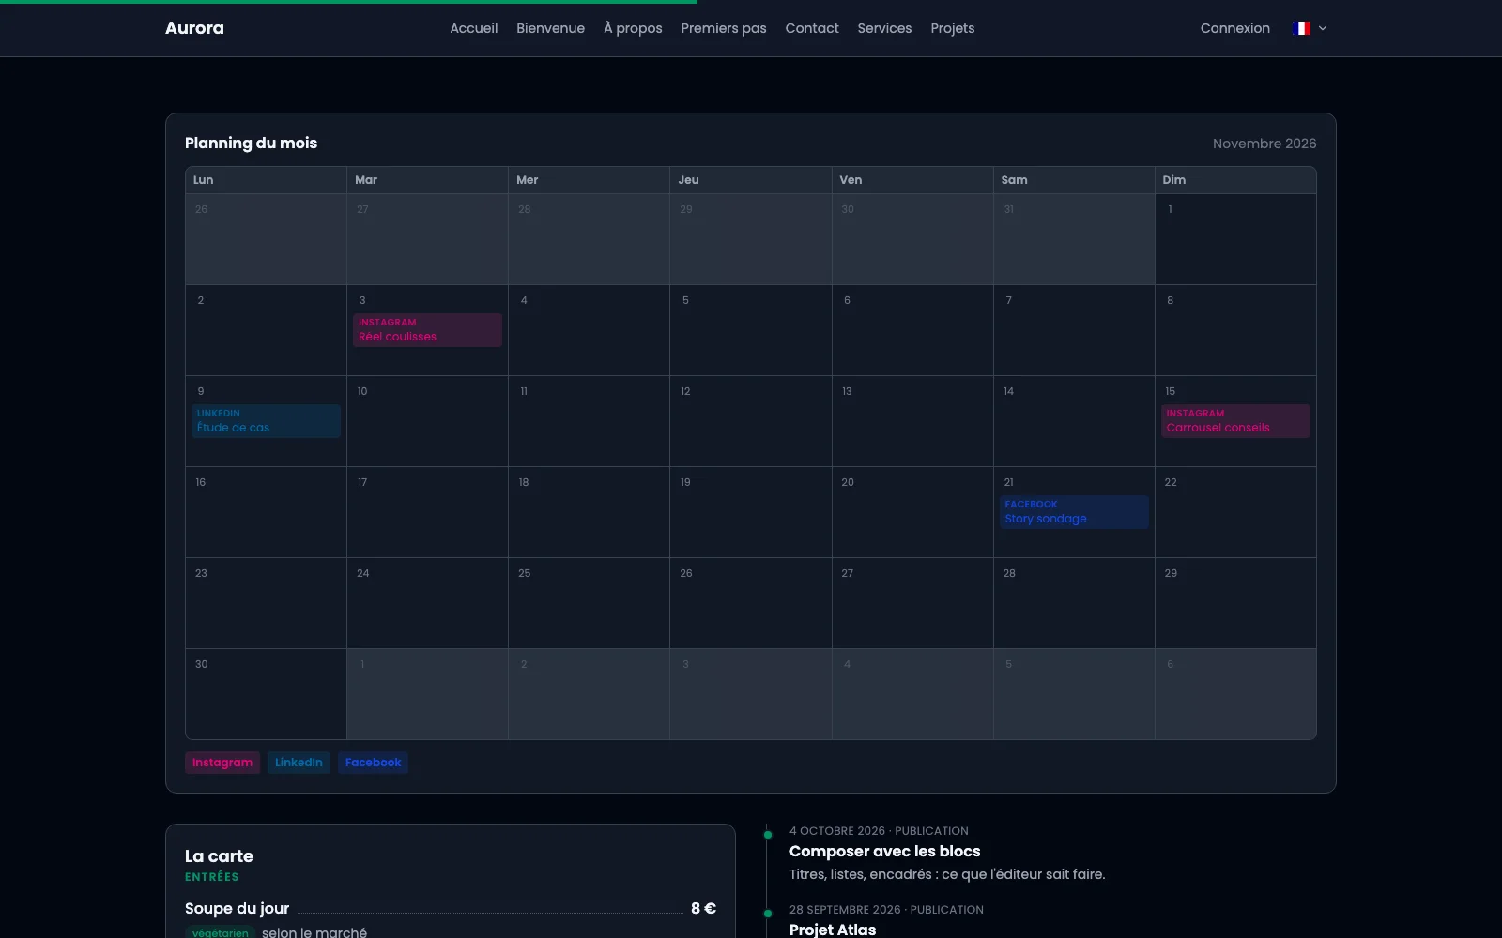
Task: Click the LinkedIn legend tag
Action: [299, 763]
